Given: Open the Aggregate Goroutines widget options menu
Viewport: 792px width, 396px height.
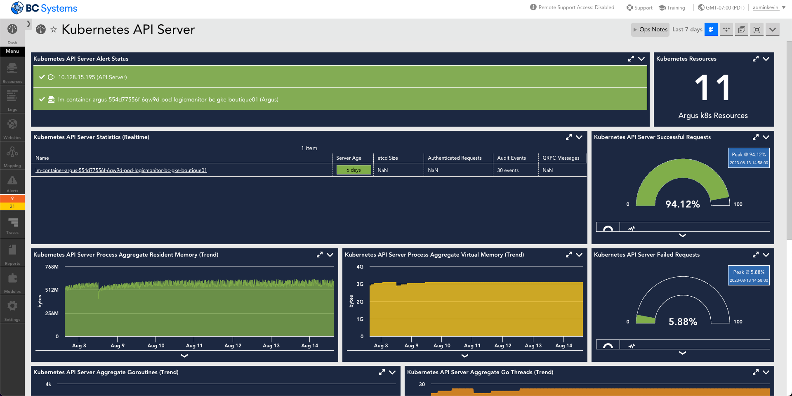Looking at the screenshot, I should click(392, 372).
